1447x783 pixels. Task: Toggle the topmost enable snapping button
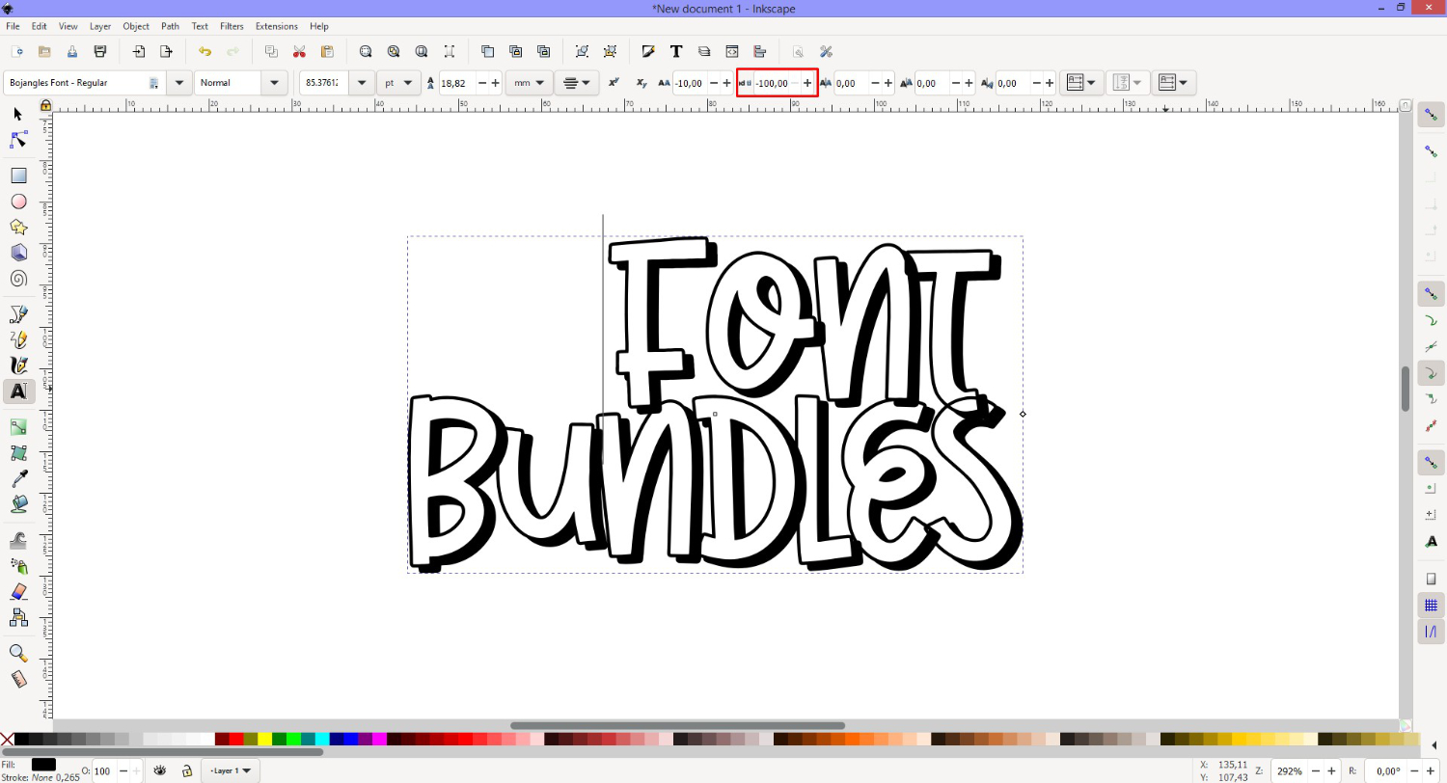click(x=1432, y=115)
